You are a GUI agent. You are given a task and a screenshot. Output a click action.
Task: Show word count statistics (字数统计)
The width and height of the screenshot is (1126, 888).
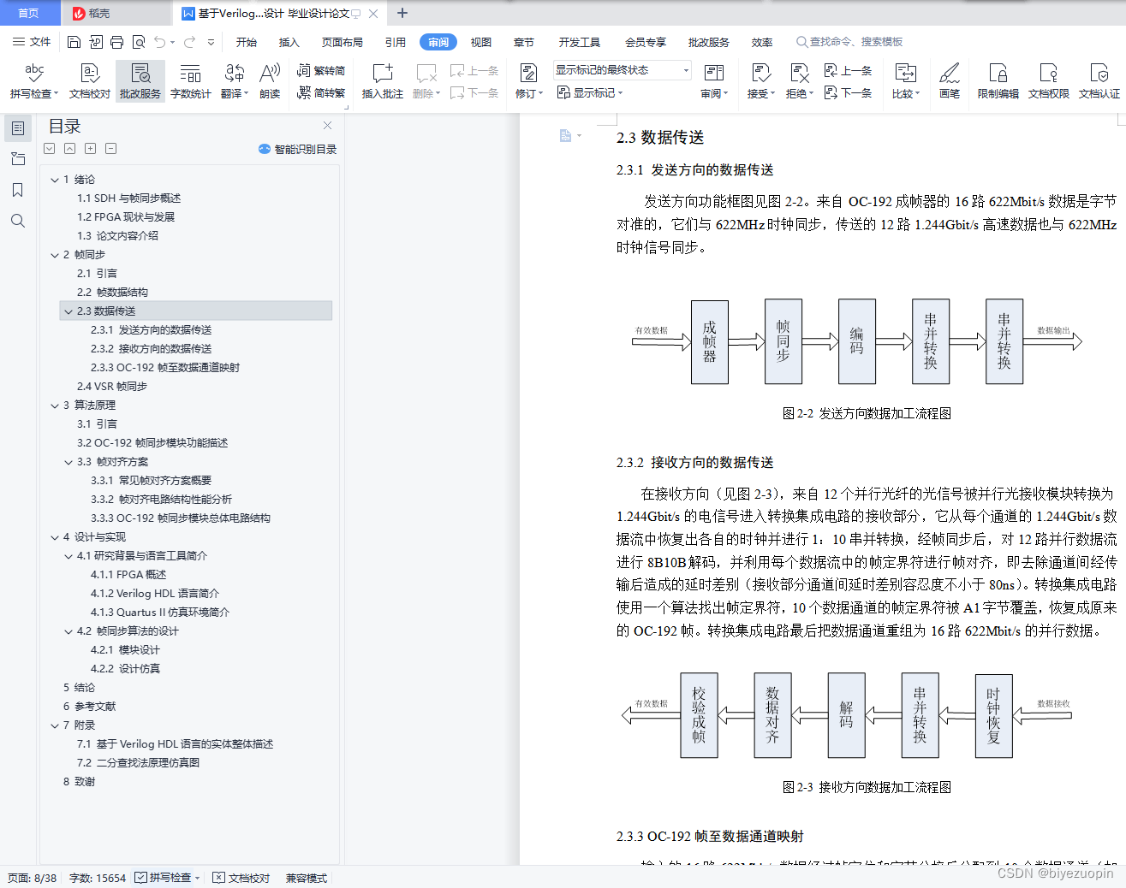tap(191, 80)
